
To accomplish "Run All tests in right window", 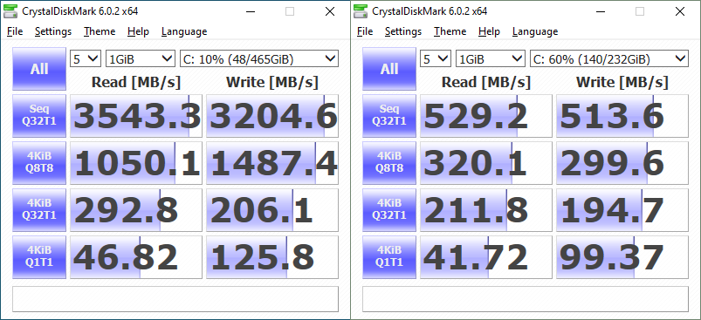I will point(389,69).
